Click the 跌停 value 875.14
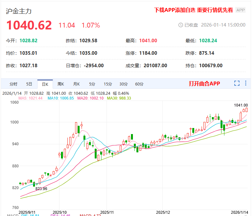The image size is (252, 216). point(207,53)
